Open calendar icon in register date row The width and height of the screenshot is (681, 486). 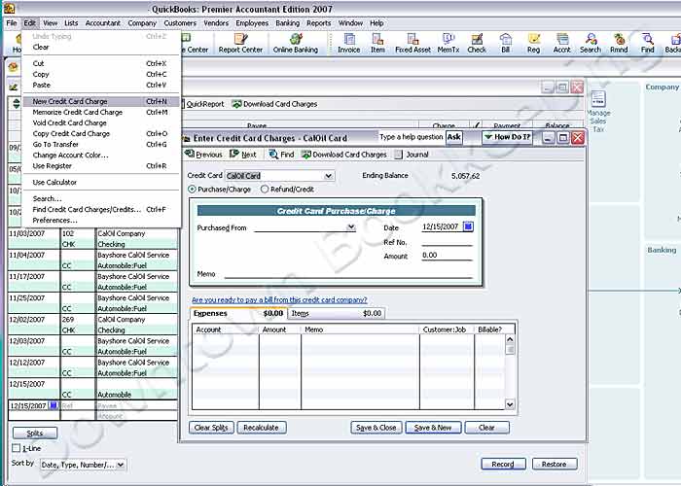tap(54, 405)
